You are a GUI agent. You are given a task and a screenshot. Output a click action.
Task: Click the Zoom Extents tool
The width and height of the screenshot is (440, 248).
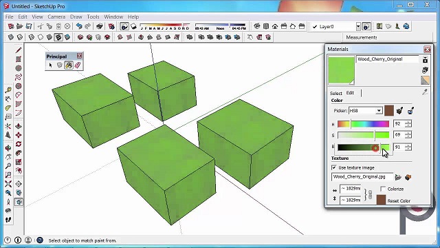(x=8, y=184)
